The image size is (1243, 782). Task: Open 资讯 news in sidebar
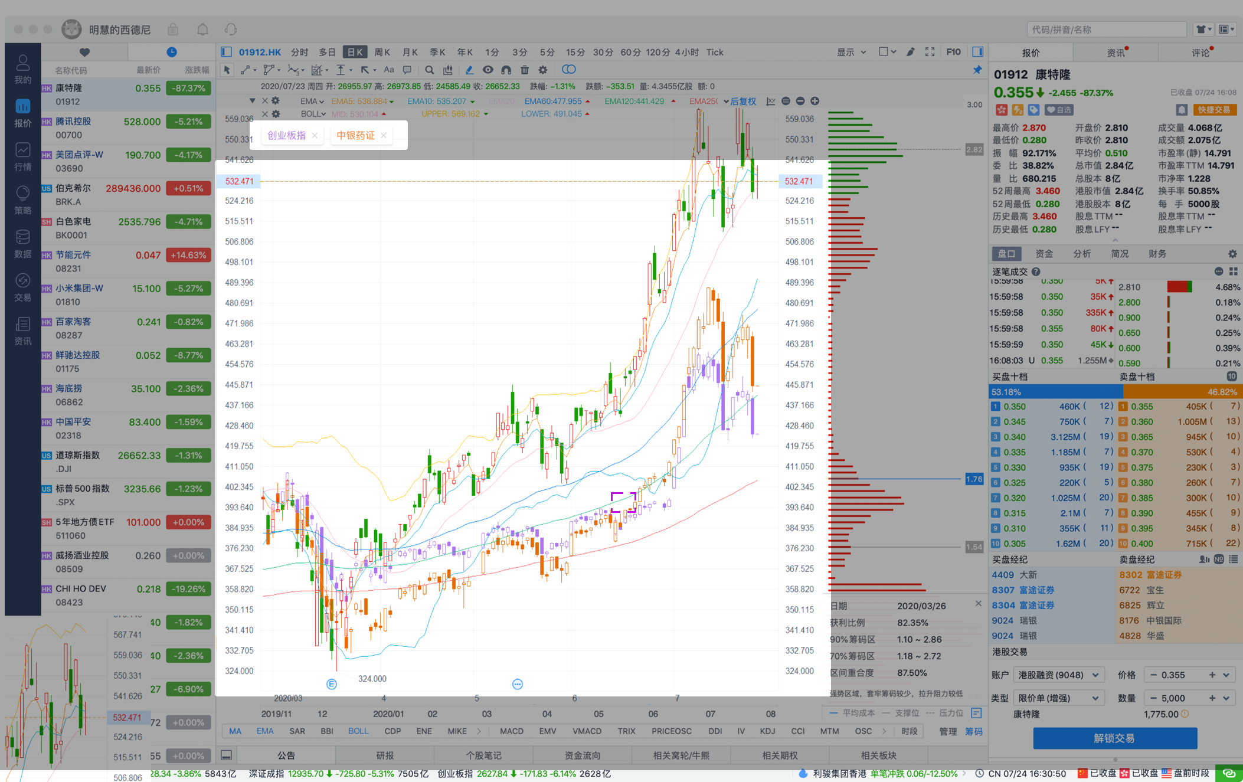[22, 331]
